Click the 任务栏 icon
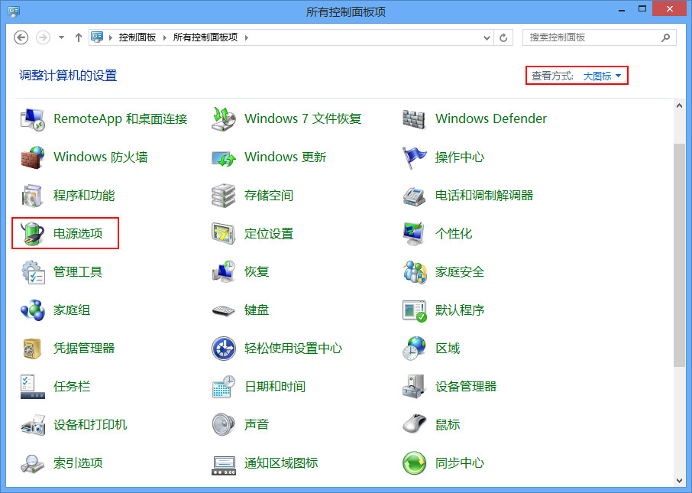This screenshot has width=692, height=493. point(33,387)
